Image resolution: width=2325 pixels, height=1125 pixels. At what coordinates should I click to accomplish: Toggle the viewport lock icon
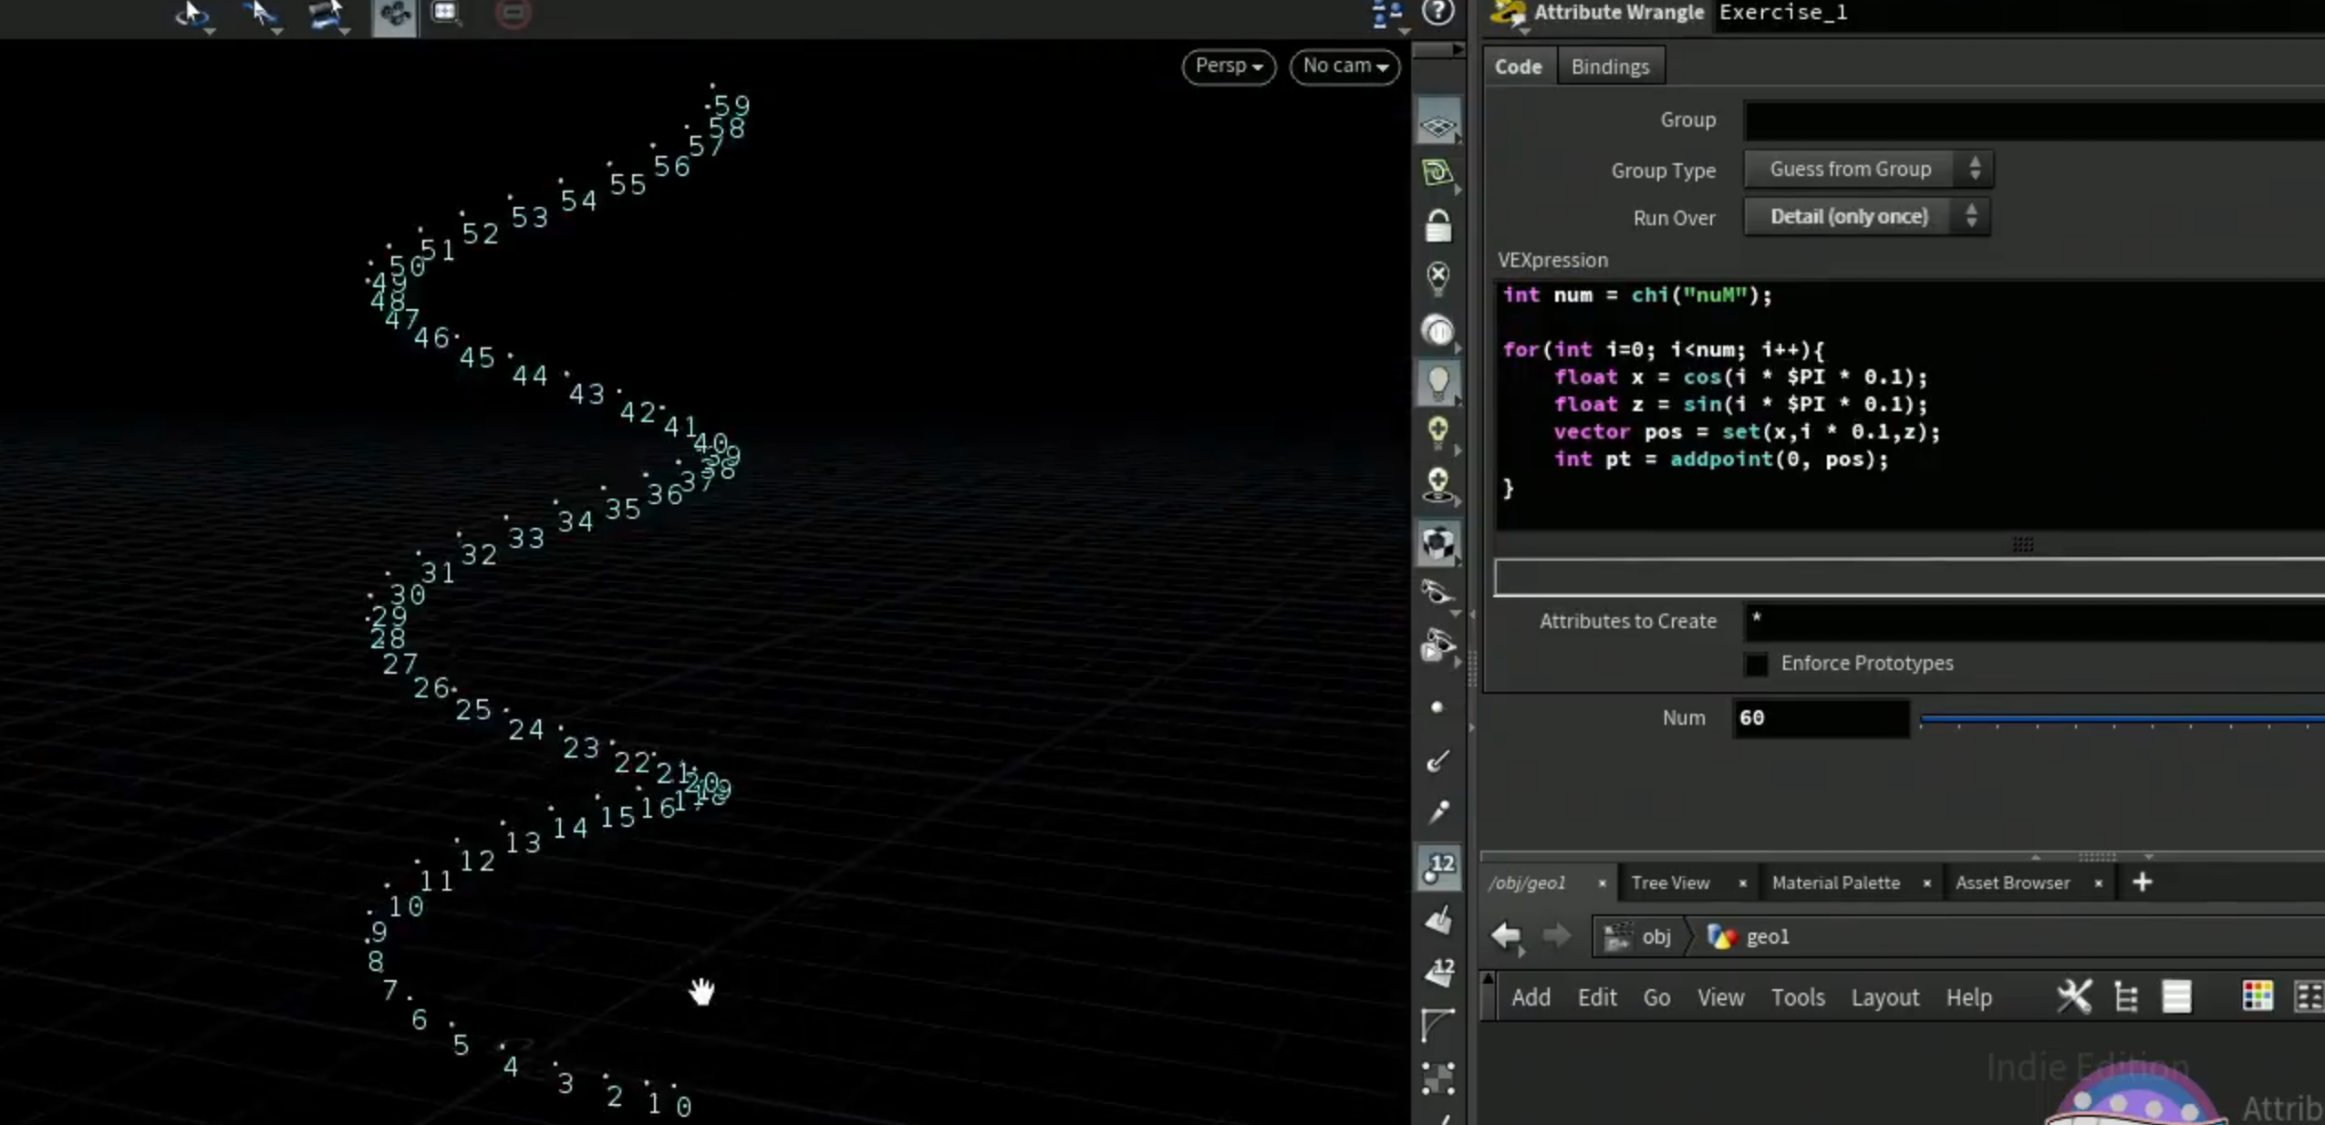tap(1438, 225)
